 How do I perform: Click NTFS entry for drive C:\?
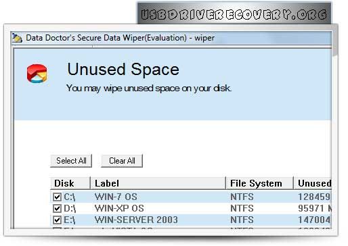[x=242, y=197]
